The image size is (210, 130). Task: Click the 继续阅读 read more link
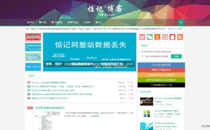click(x=95, y=116)
